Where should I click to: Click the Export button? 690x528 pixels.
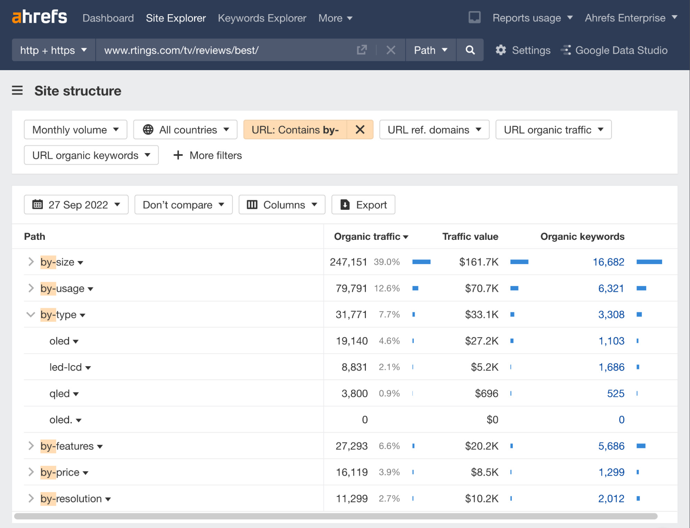(x=363, y=205)
